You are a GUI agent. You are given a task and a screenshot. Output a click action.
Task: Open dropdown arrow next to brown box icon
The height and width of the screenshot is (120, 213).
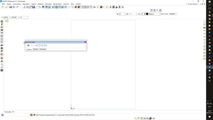(104, 7)
